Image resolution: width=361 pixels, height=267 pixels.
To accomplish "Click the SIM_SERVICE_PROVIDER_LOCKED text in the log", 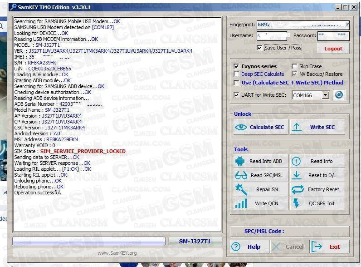I will coord(83,151).
